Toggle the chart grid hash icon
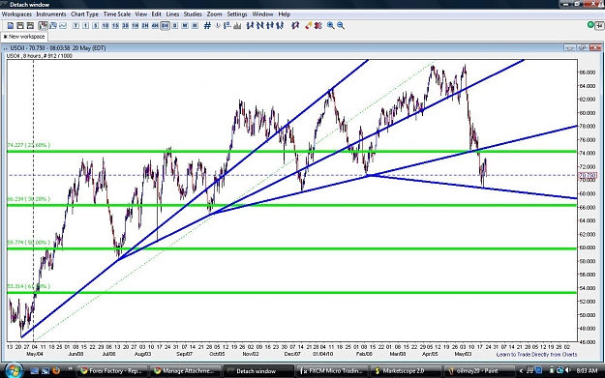 coord(207,26)
